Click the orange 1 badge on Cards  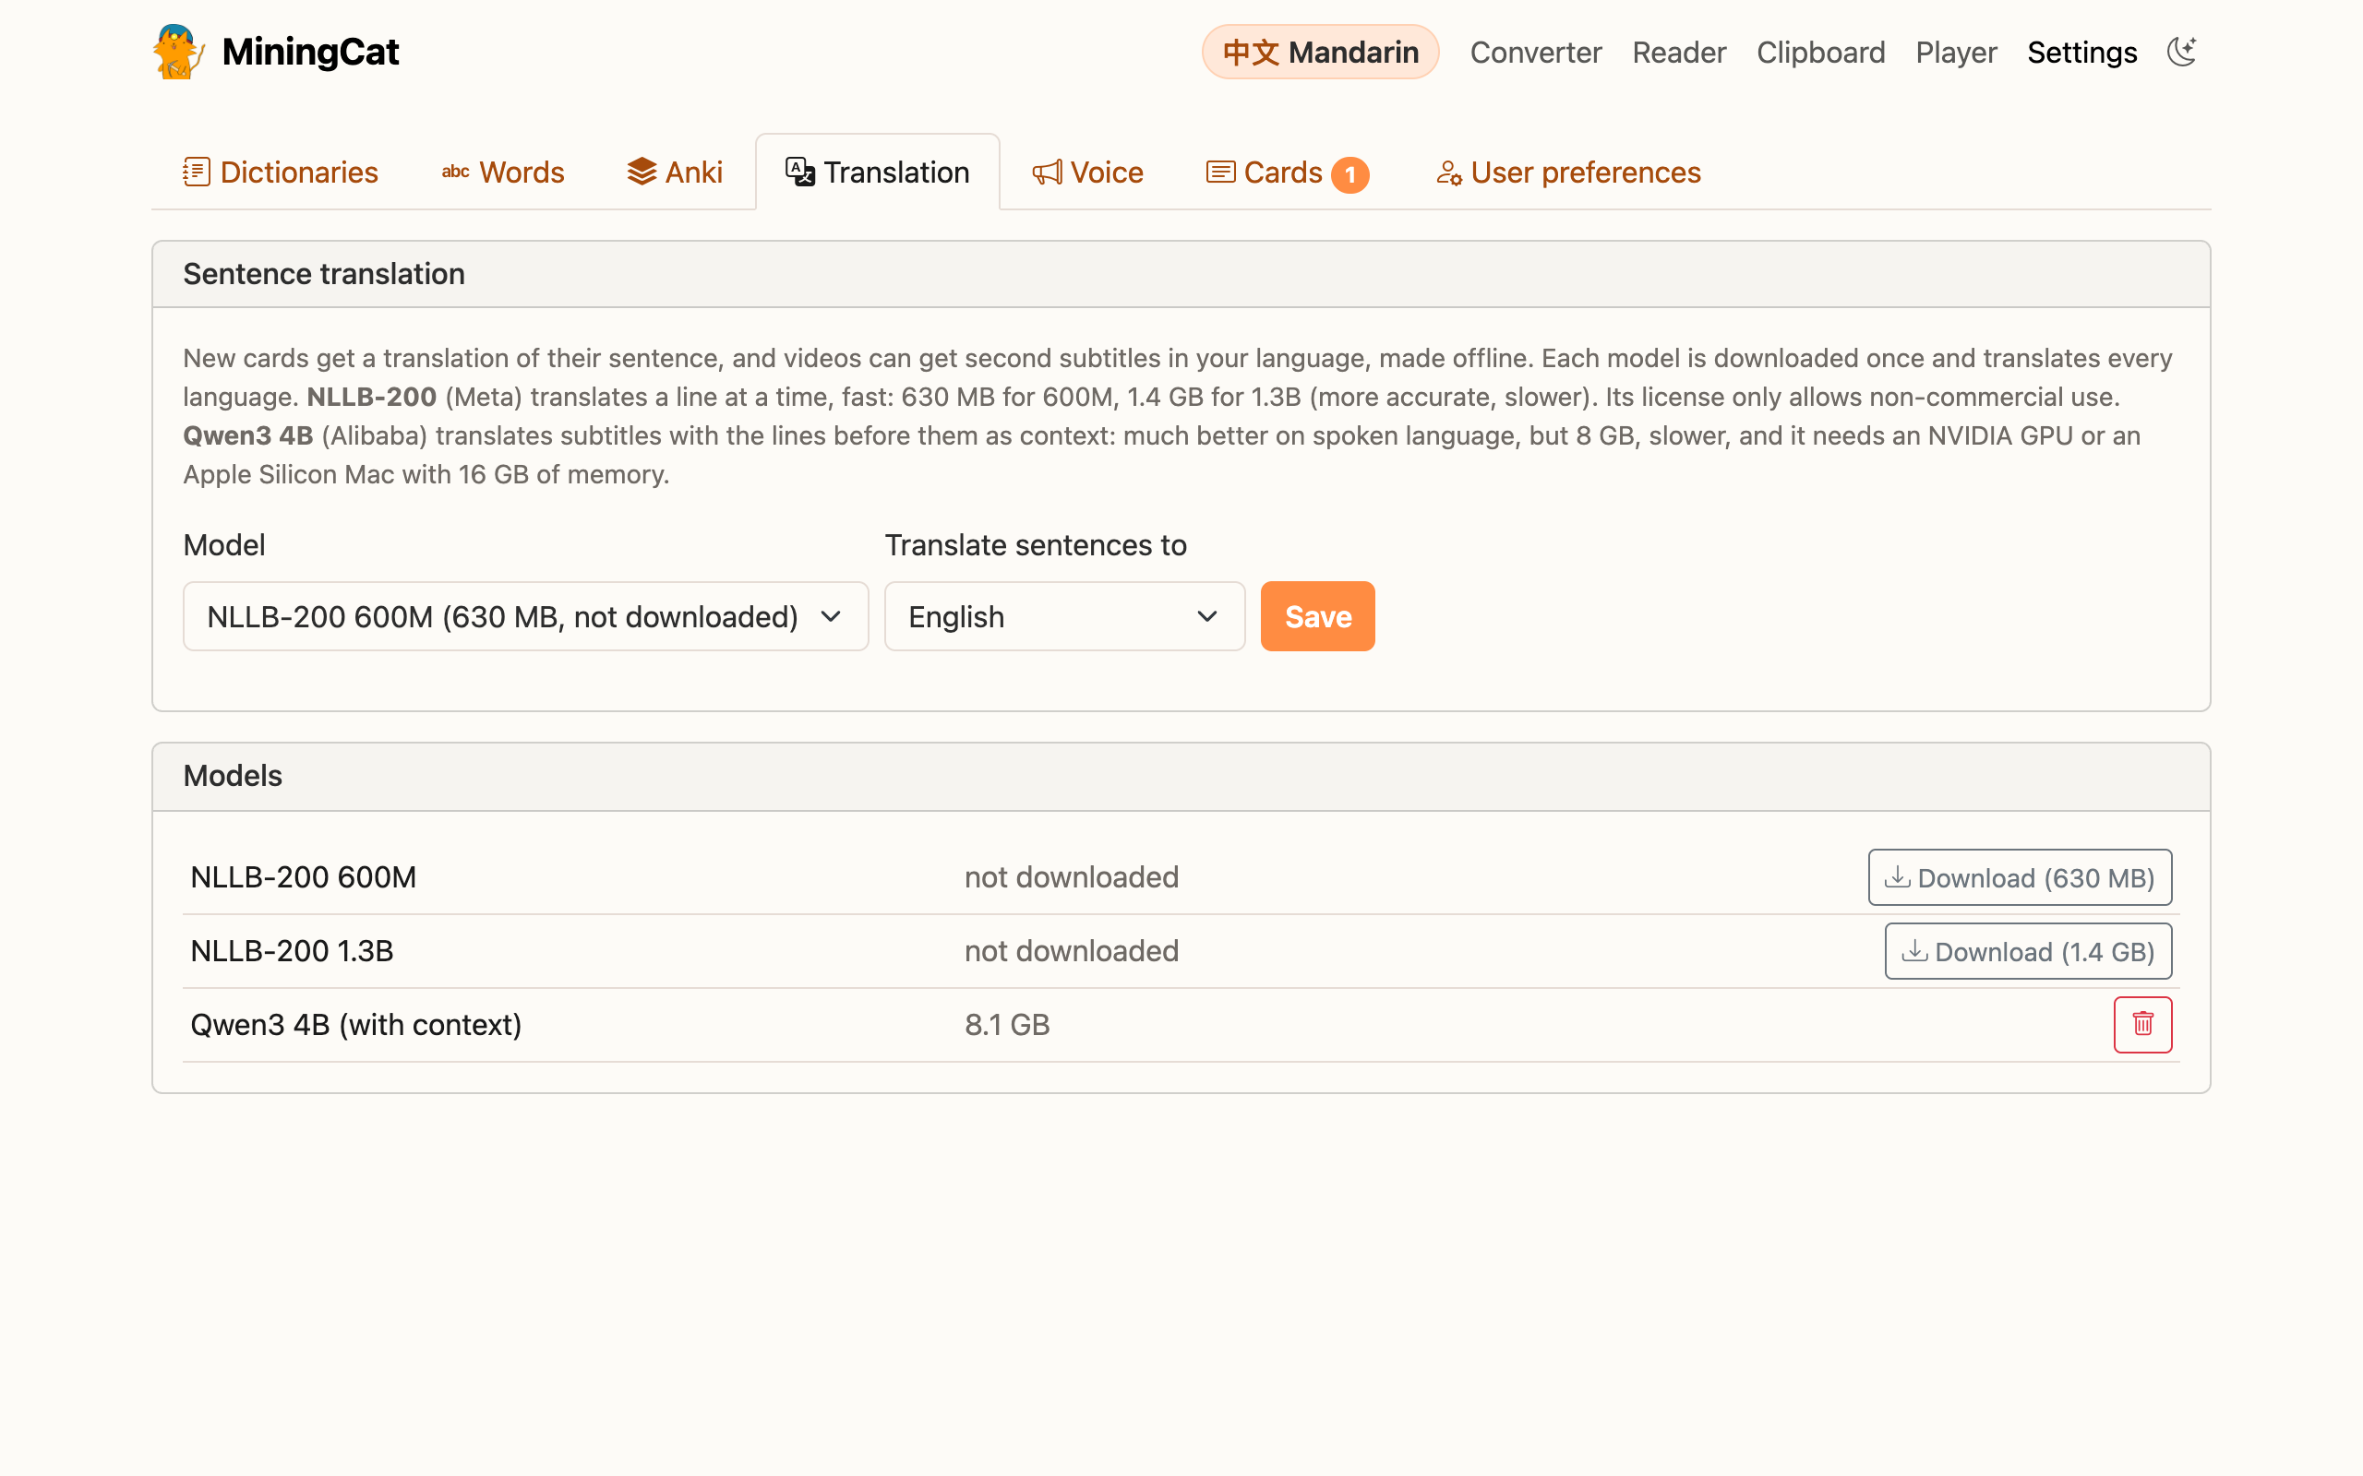[x=1349, y=174]
